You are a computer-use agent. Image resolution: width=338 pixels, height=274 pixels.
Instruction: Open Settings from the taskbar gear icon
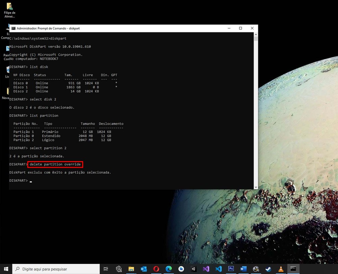point(119,269)
